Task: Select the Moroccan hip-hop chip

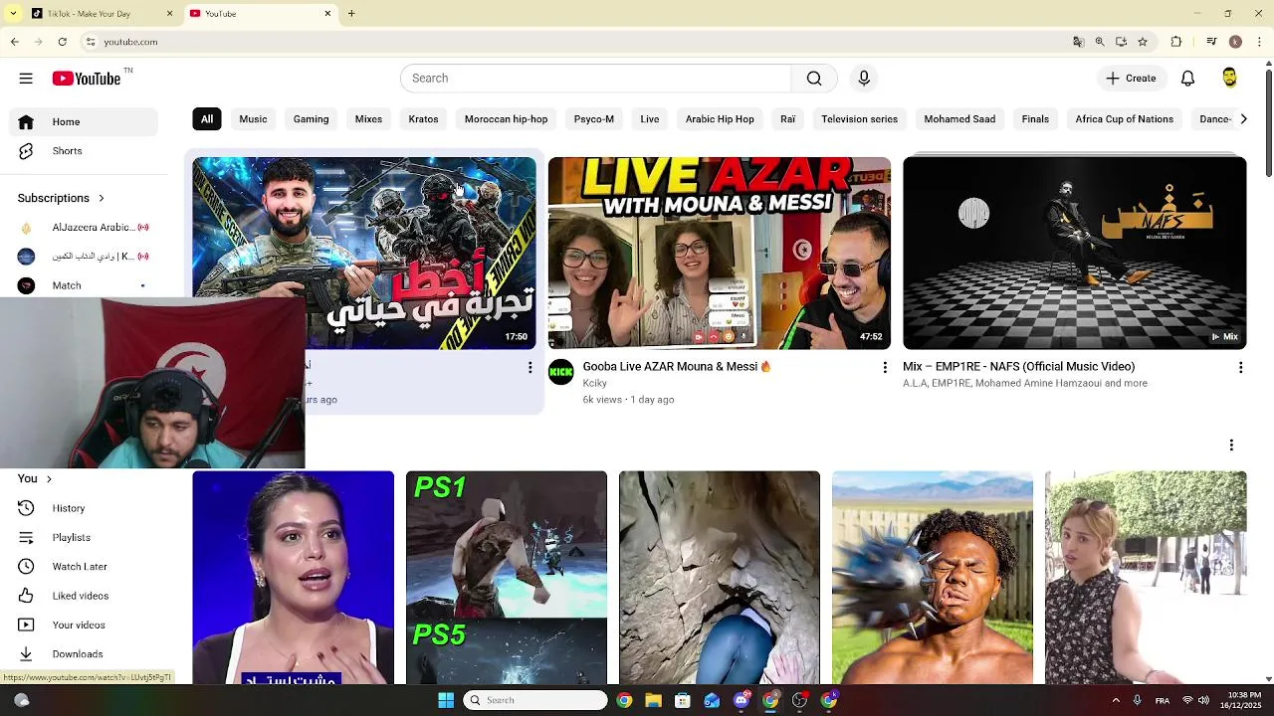Action: click(x=506, y=119)
